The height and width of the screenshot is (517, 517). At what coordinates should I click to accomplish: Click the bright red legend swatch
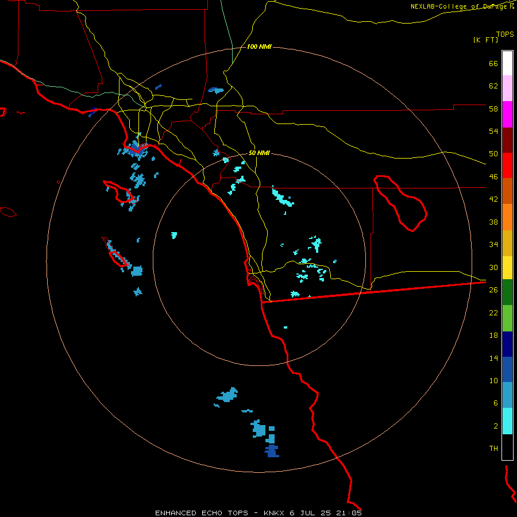coord(507,165)
